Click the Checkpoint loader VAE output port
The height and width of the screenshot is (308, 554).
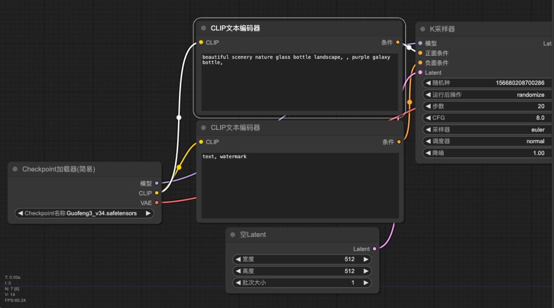[x=156, y=203]
